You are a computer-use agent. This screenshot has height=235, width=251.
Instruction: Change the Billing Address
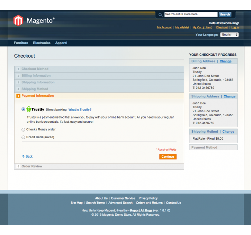[225, 61]
